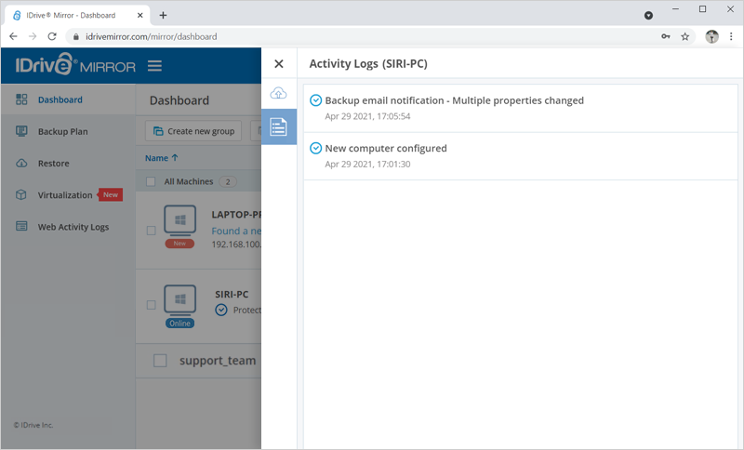744x450 pixels.
Task: Open Dashboard in the sidebar
Action: [x=60, y=99]
